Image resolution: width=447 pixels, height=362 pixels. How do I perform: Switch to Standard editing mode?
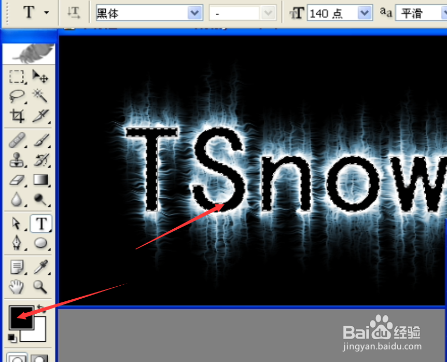[x=17, y=358]
